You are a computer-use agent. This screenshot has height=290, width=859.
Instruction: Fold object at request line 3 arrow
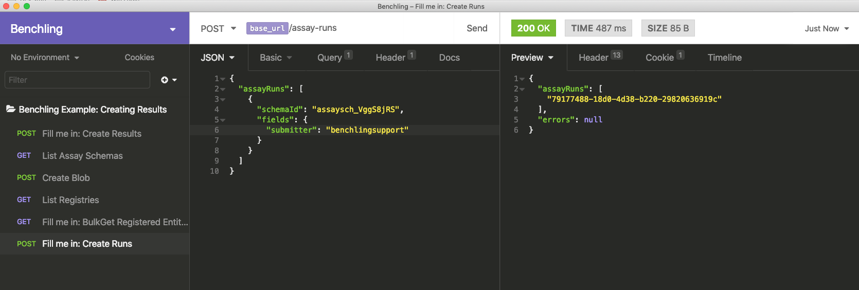tap(223, 100)
